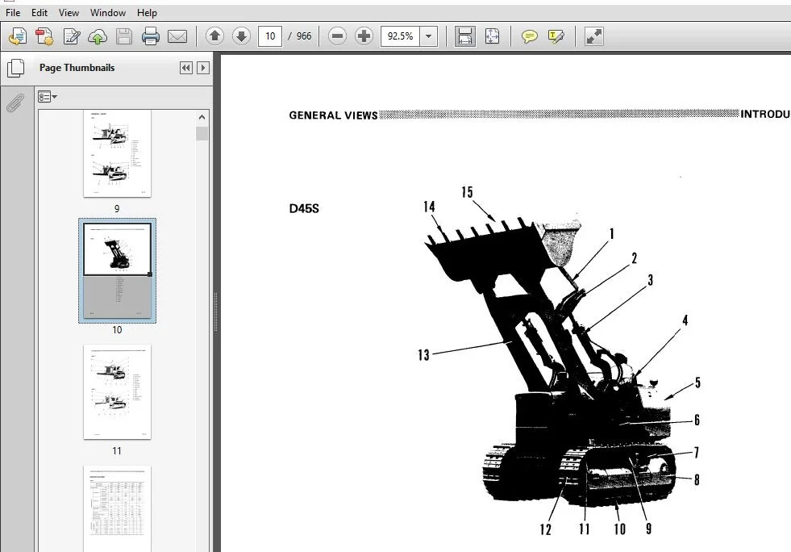The height and width of the screenshot is (552, 791).
Task: Click the zoom out minus button
Action: pos(337,36)
